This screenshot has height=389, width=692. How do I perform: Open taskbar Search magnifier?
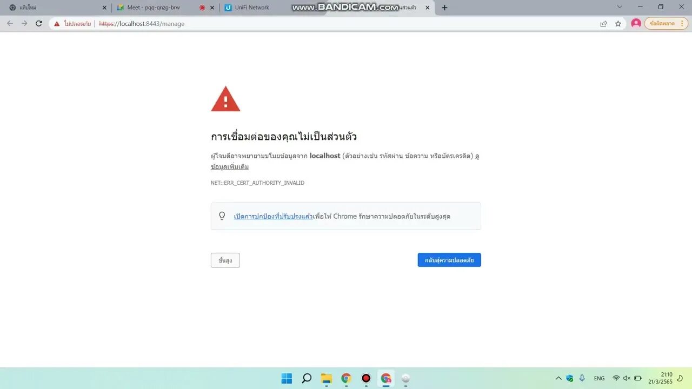307,378
